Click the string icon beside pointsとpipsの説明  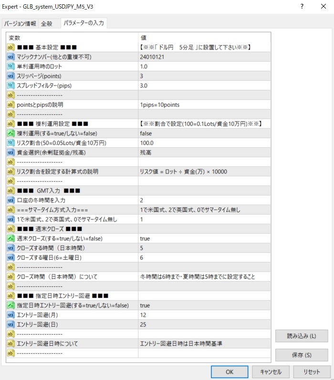(10, 105)
